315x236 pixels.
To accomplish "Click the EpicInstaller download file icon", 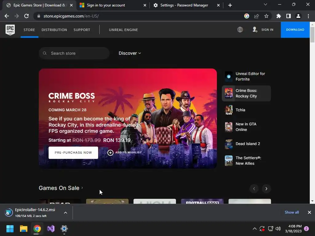I will pyautogui.click(x=9, y=213).
